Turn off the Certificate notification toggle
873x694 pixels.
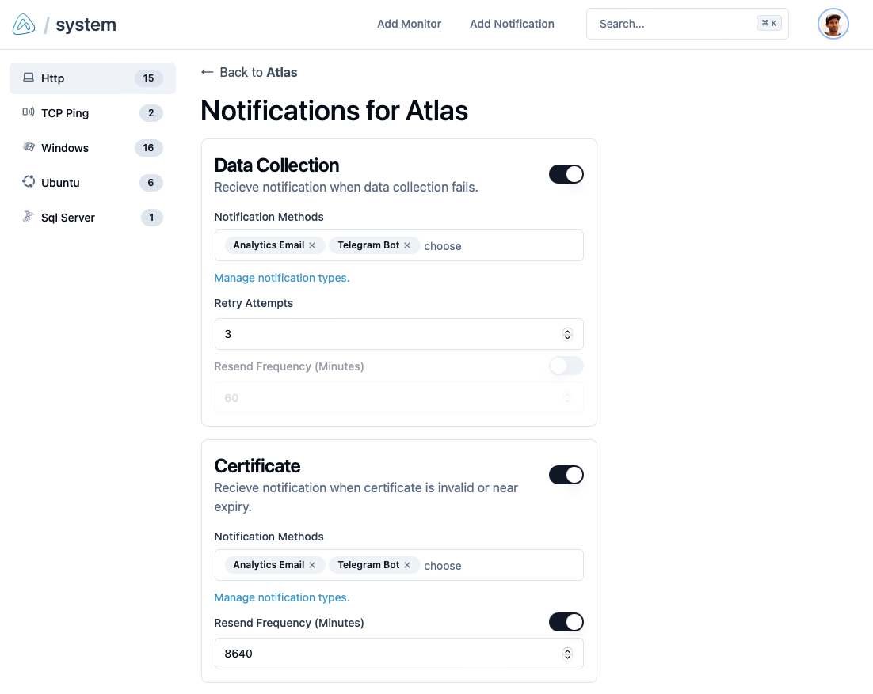coord(566,474)
